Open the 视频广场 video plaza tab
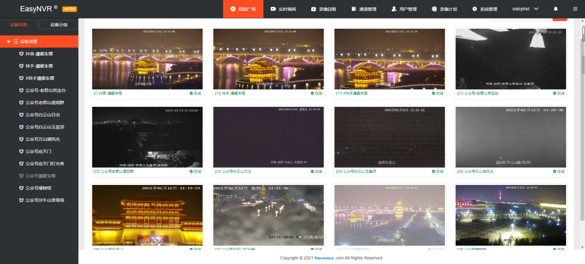Screen dimensions: 585x264 243,9
